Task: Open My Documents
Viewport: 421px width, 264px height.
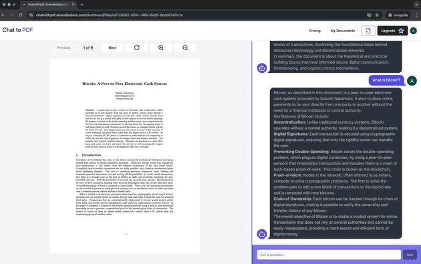Action: 343,31
